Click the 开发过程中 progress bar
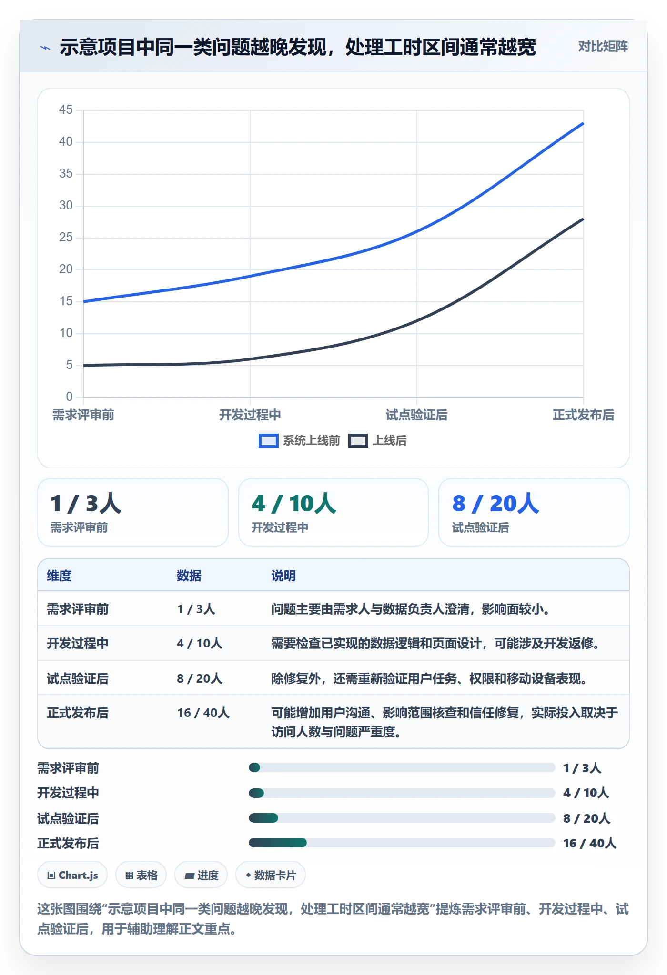 [402, 793]
